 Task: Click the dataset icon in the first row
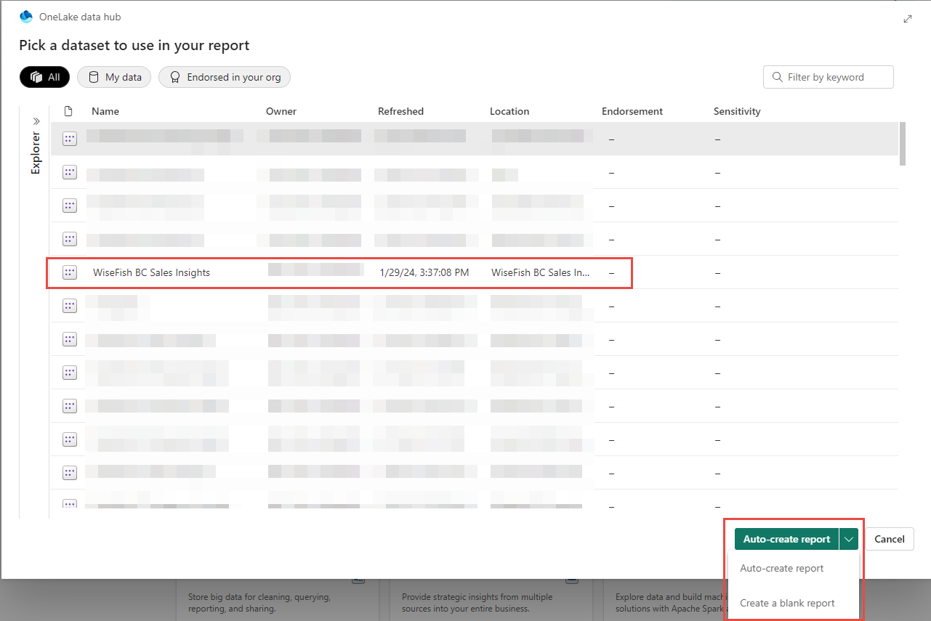[x=69, y=139]
